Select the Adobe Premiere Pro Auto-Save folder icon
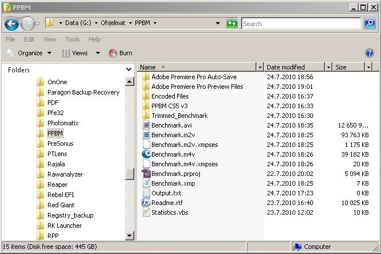381x254 pixels. point(146,76)
